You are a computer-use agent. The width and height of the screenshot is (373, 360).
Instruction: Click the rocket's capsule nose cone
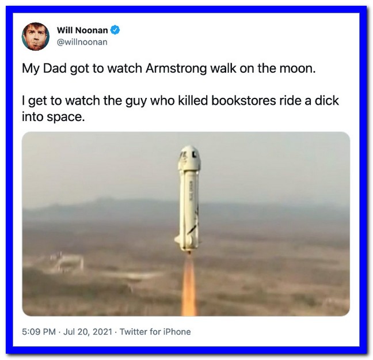pos(189,158)
